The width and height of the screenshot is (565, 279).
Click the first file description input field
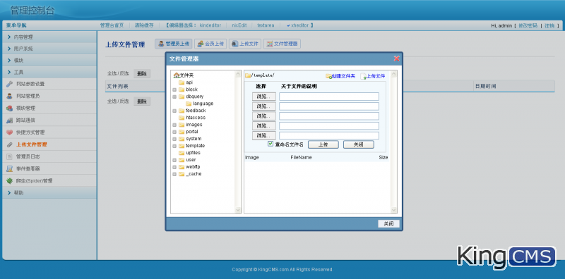(329, 97)
